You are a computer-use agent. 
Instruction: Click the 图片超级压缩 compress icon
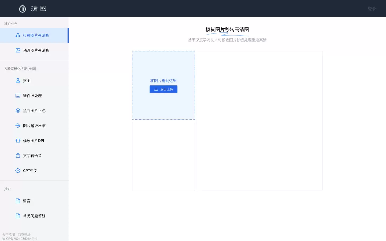pos(18,126)
